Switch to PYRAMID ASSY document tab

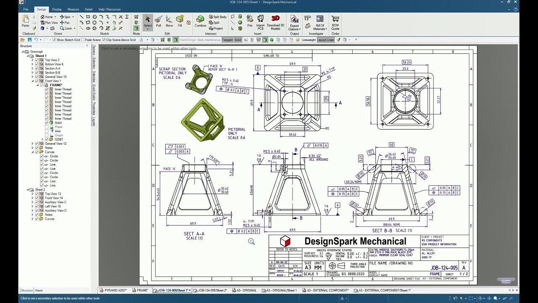(113, 290)
